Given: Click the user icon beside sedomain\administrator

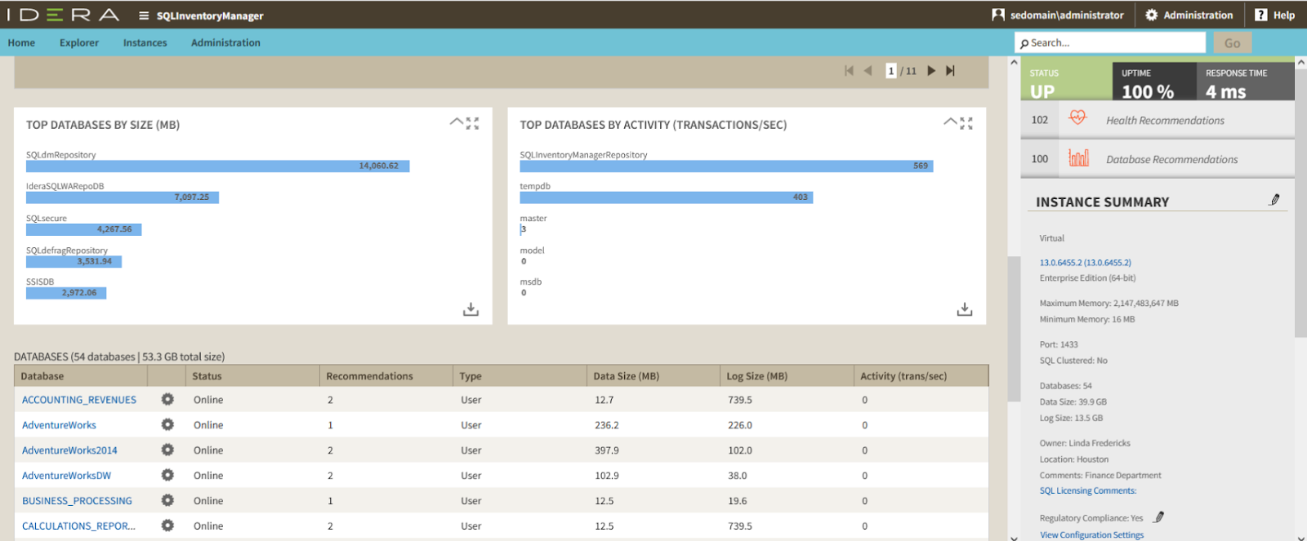Looking at the screenshot, I should [x=998, y=15].
